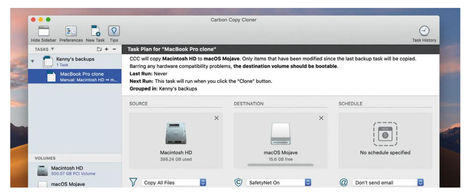Open the Don't send email dropdown
Image resolution: width=472 pixels, height=193 pixels.
pyautogui.click(x=388, y=183)
